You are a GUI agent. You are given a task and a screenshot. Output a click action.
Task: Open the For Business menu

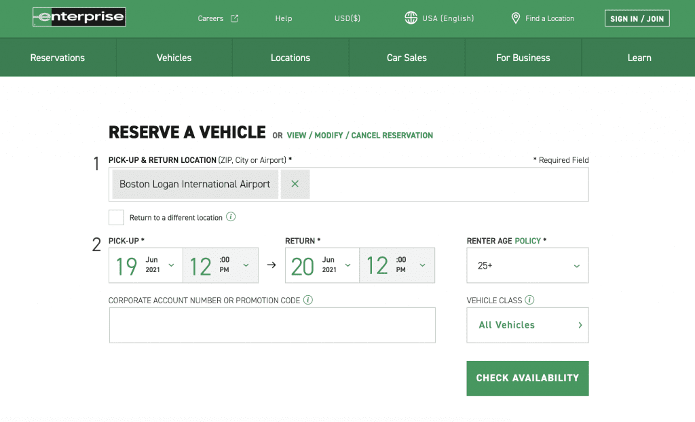tap(523, 58)
